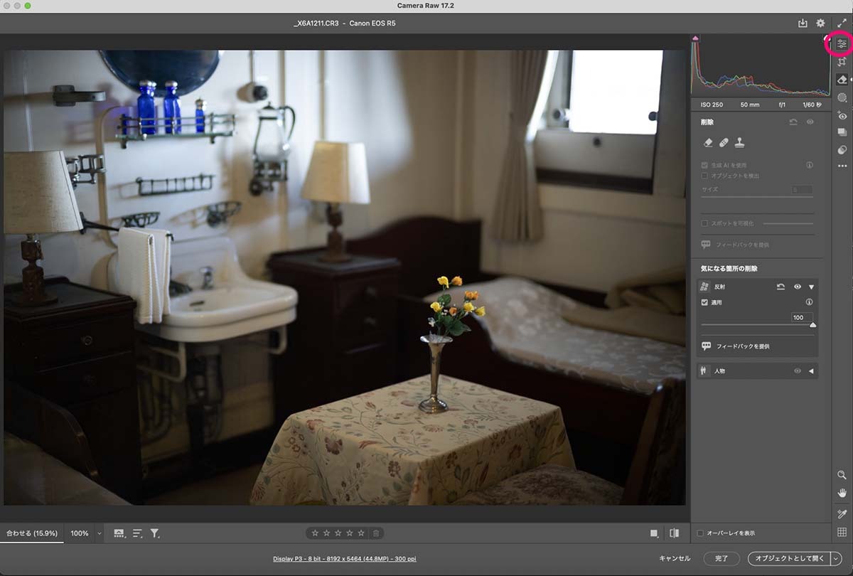Open the Edit adjustments panel icon
Screen dimensions: 853x576
[x=842, y=44]
